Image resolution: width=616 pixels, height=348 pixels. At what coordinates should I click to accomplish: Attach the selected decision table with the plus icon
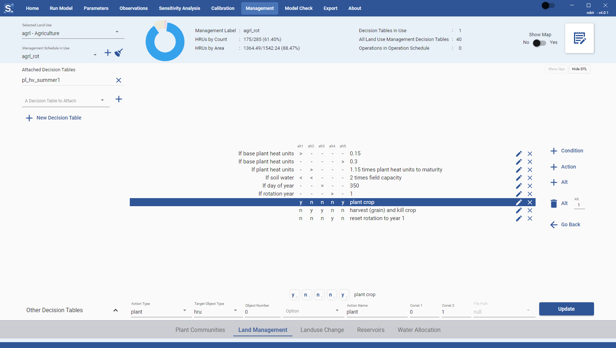coord(119,99)
